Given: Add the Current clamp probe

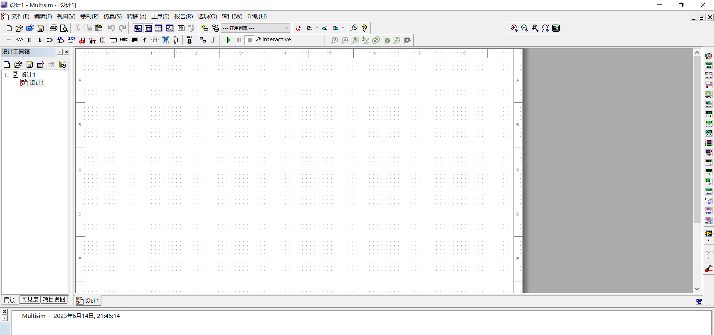Looking at the screenshot, I should coord(709,269).
